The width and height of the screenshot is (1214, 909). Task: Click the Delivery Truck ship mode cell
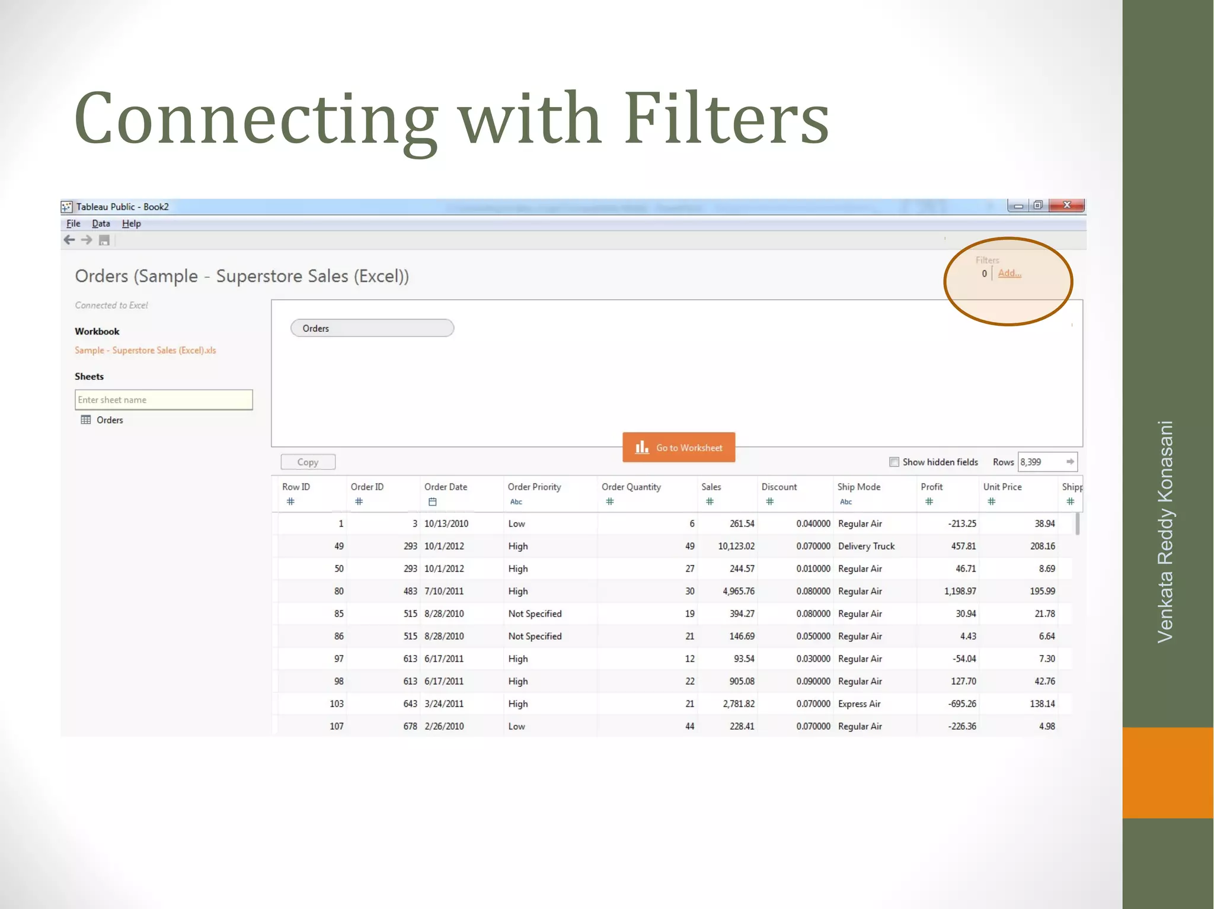pyautogui.click(x=866, y=546)
